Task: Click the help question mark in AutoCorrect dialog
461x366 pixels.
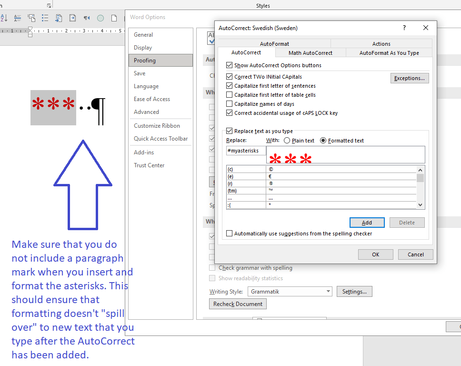Action: (x=404, y=28)
